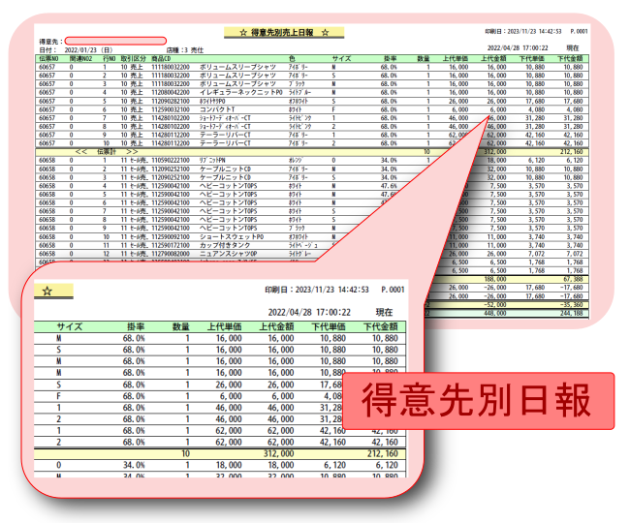This screenshot has width=630, height=523.
Task: Select 印刷日 2023/11/23 timestamp in main report
Action: coord(523,31)
